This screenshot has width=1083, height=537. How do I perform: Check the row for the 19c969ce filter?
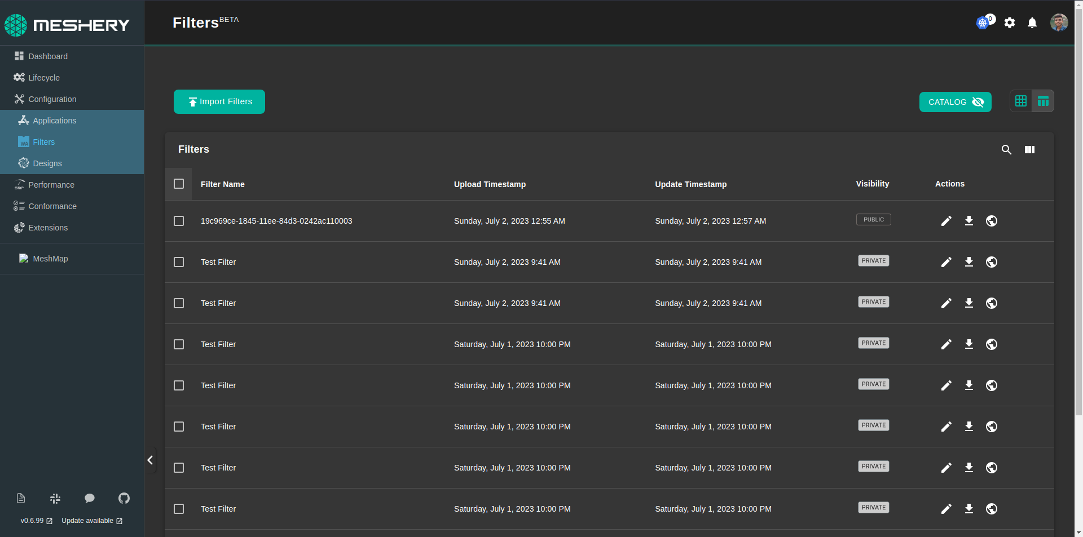tap(179, 221)
